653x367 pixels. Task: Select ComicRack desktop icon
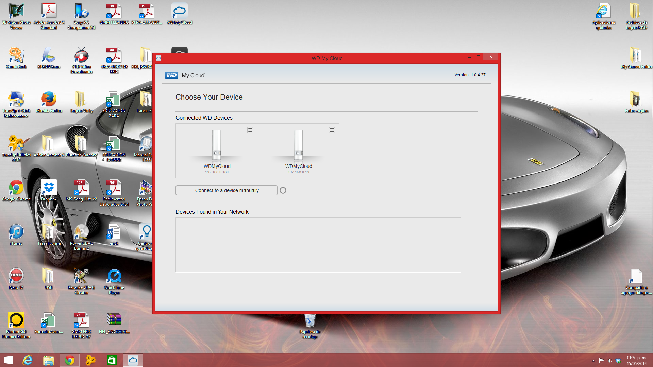coord(16,58)
